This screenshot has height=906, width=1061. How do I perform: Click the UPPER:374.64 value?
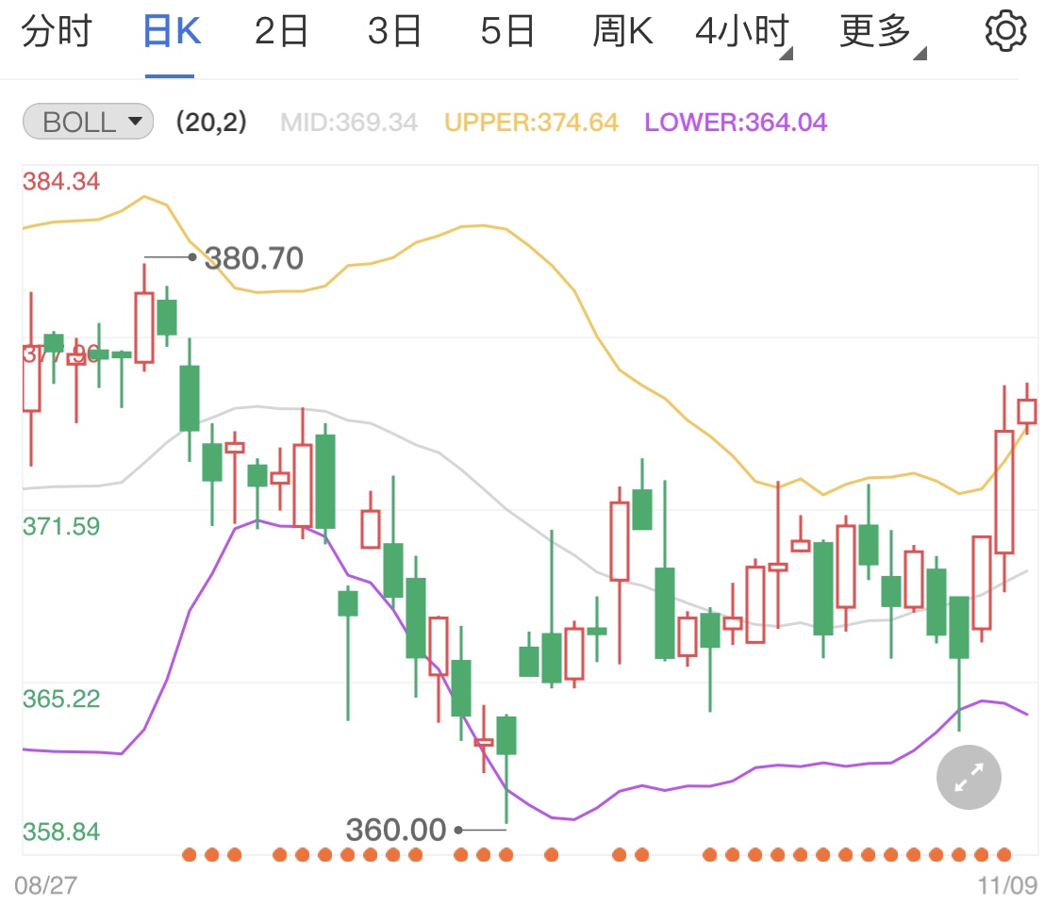click(x=531, y=123)
